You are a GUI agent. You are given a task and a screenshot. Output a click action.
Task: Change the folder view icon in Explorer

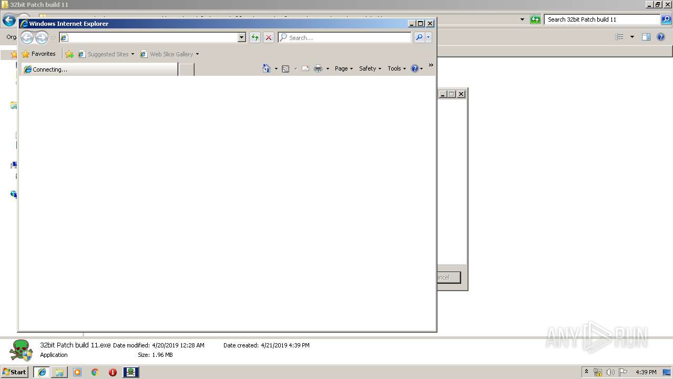click(619, 37)
